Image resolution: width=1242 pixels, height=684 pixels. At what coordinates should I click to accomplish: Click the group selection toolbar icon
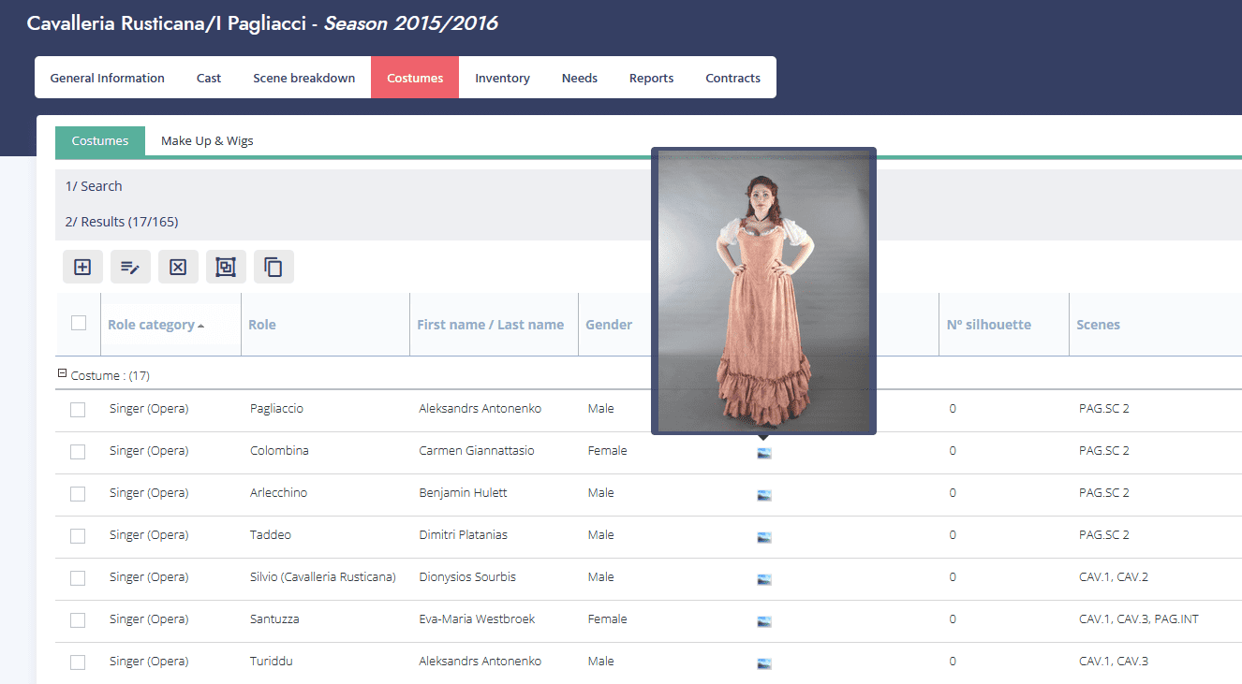(x=226, y=267)
